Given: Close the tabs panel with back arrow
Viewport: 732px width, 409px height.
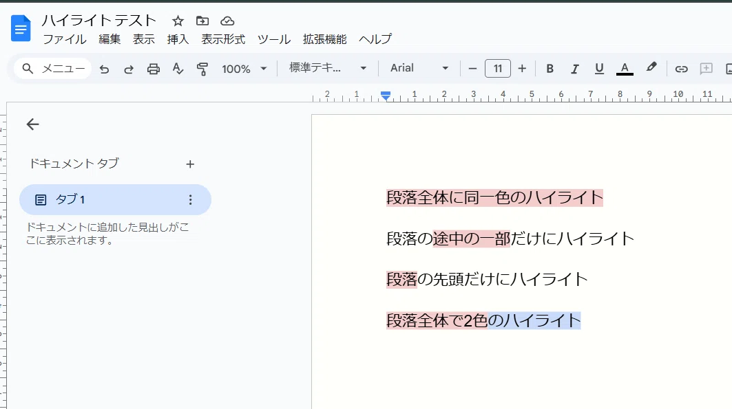Looking at the screenshot, I should click(32, 124).
